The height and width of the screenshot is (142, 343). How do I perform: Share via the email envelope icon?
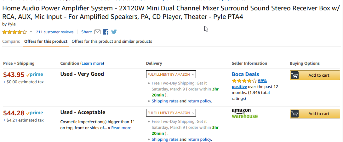coord(97,32)
